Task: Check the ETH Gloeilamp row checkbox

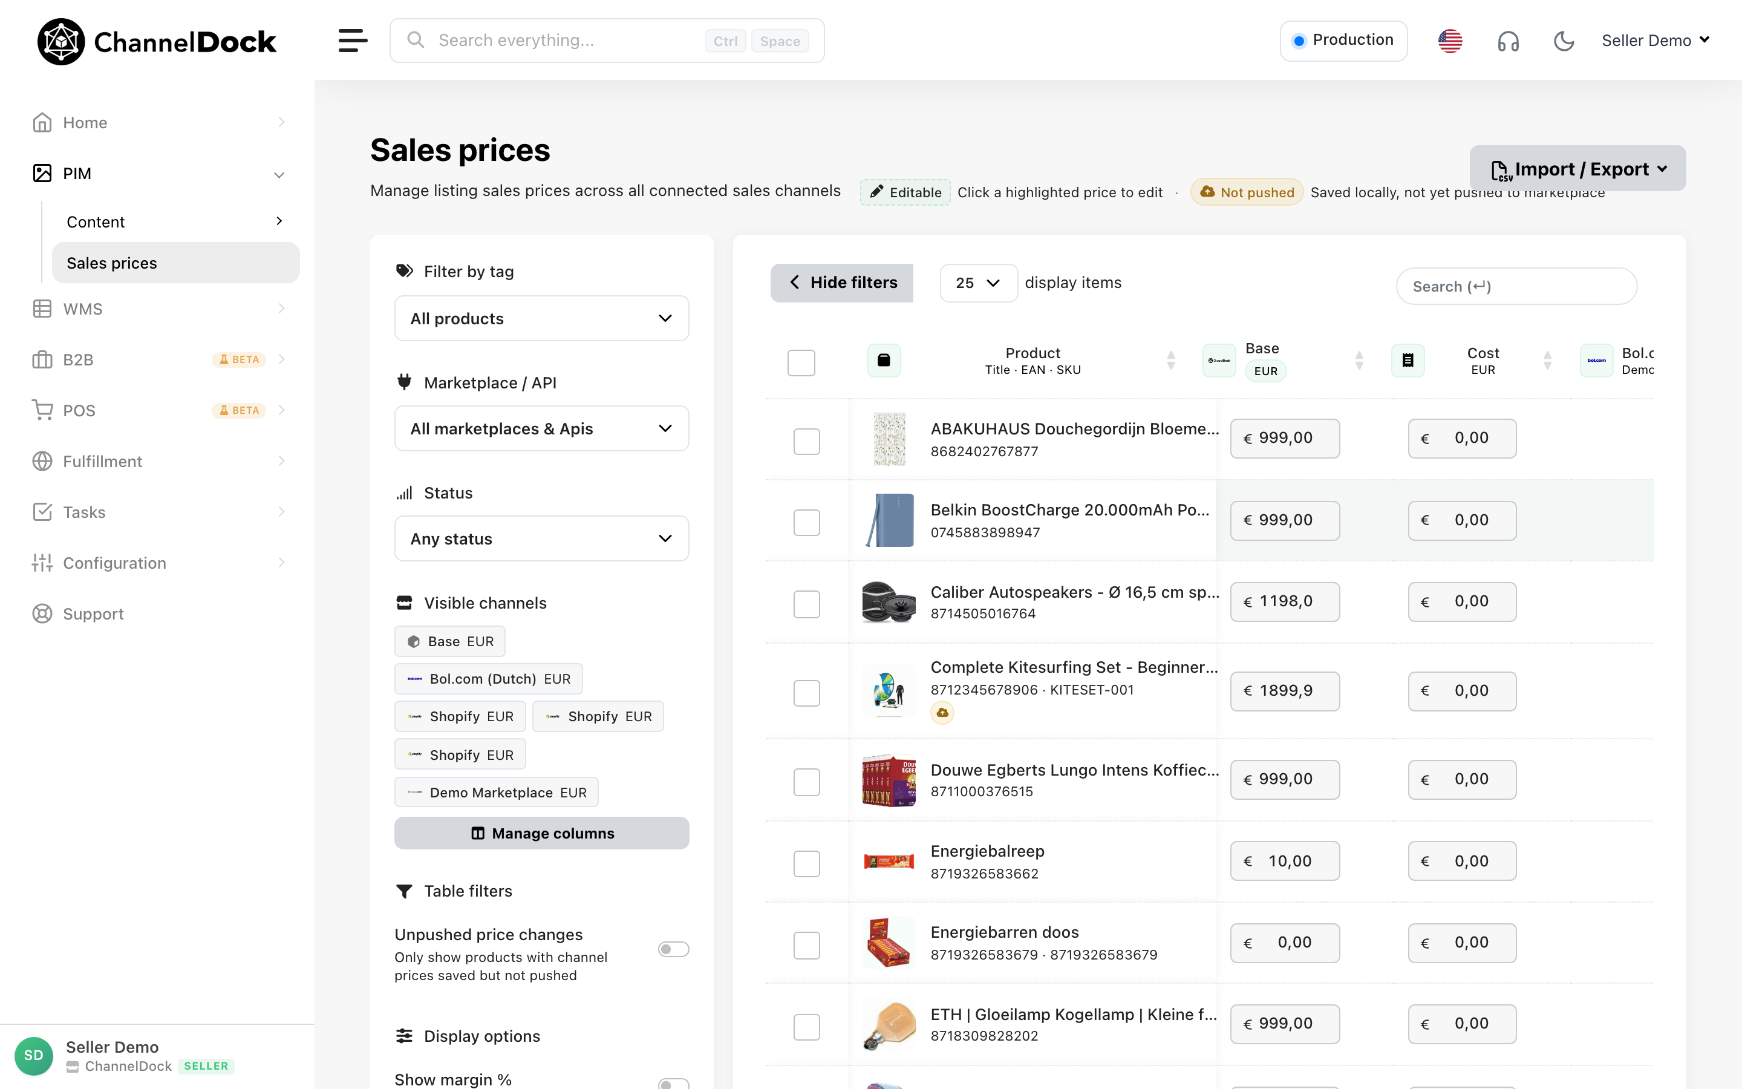Action: click(806, 1027)
